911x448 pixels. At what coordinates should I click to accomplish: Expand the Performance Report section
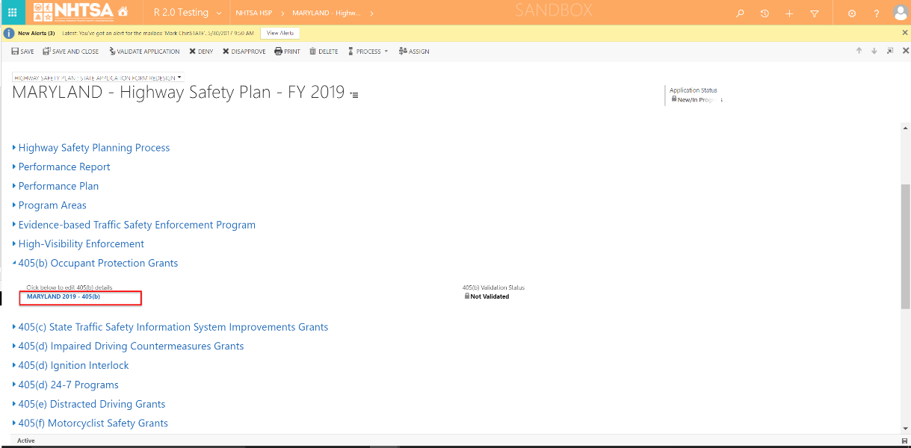click(x=61, y=167)
